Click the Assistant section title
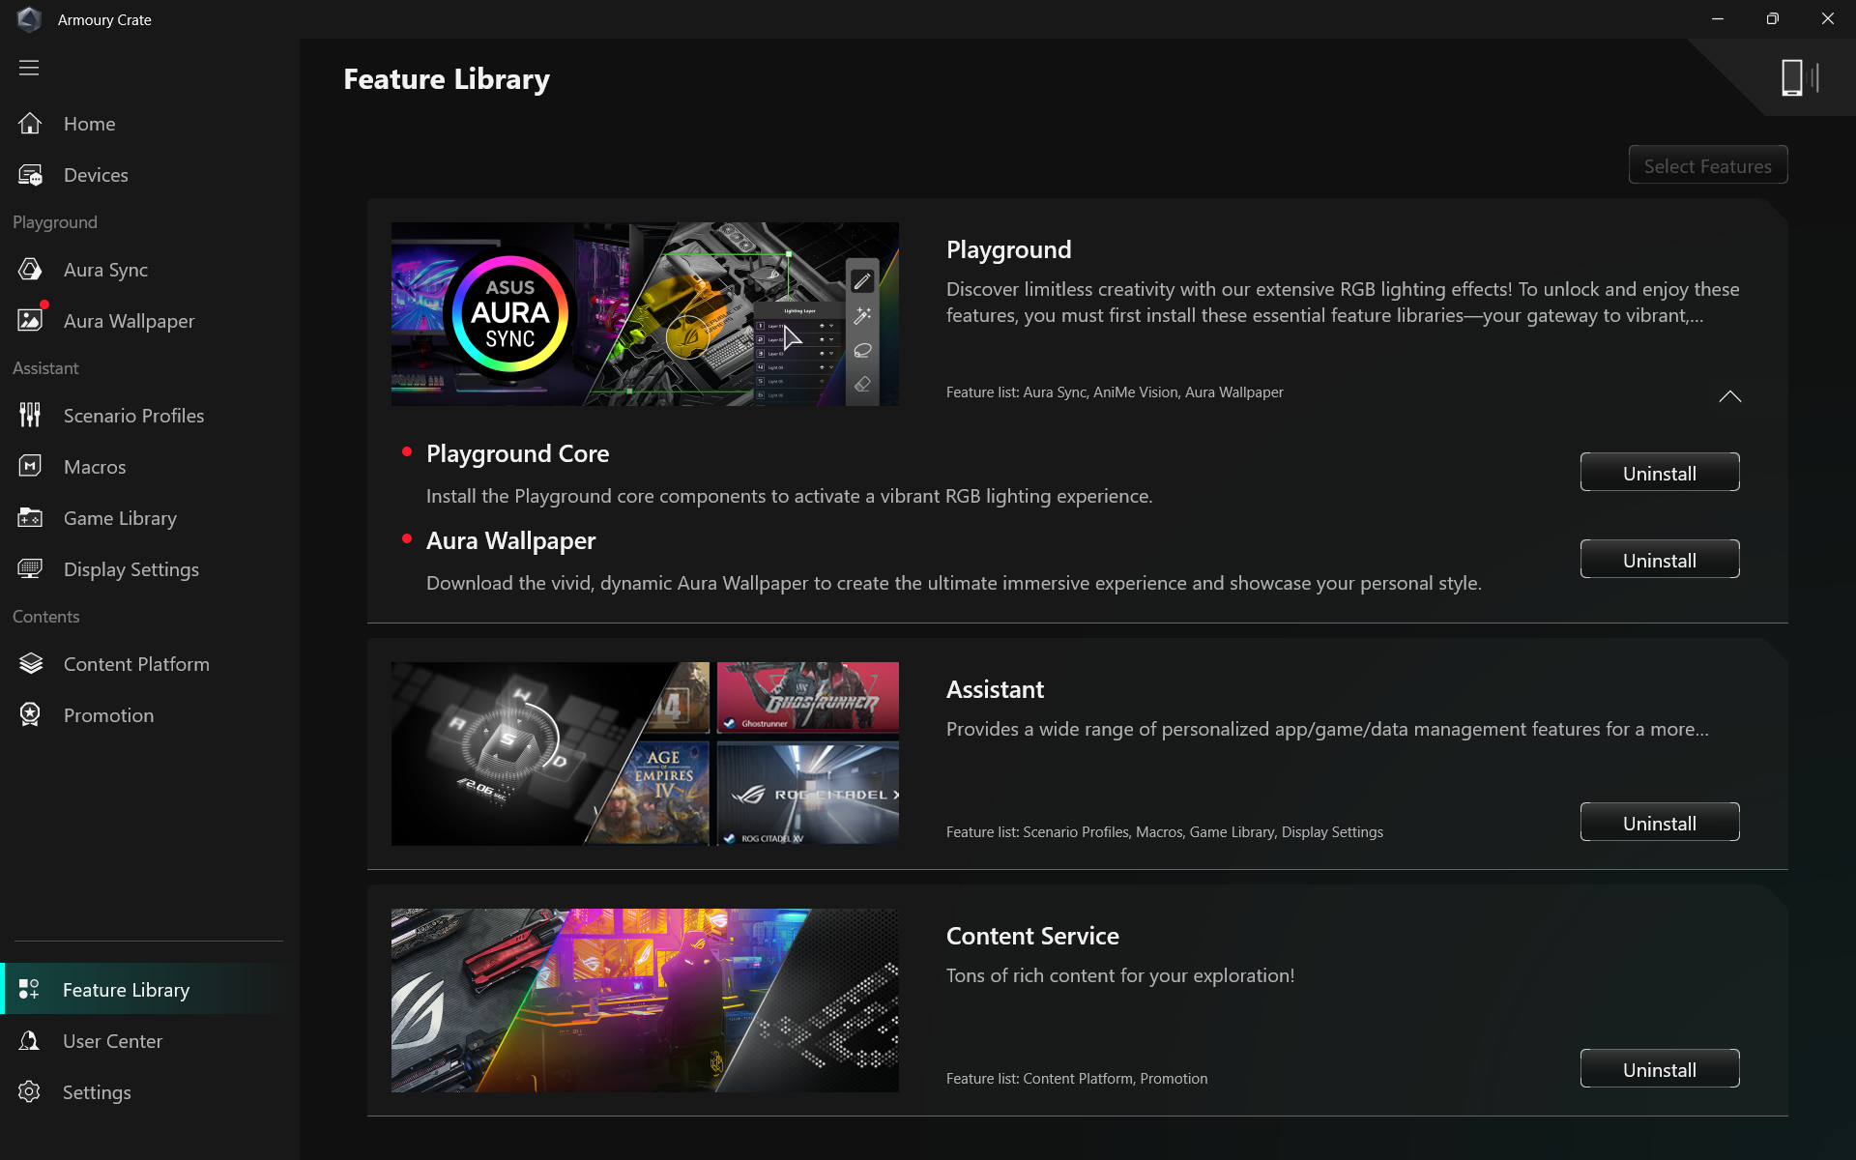Screen dimensions: 1856x1160 (x=995, y=689)
